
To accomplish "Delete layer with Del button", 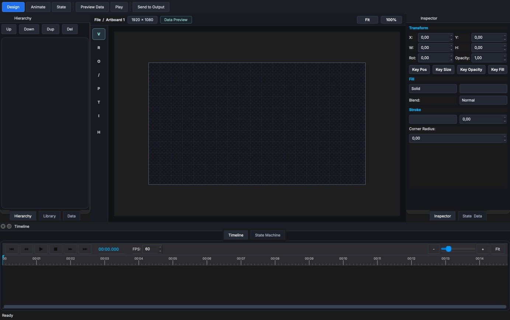I will click(70, 29).
